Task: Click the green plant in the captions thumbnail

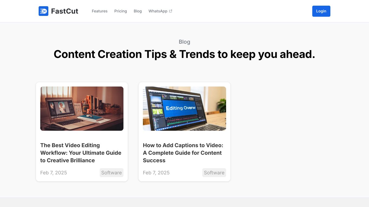Action: (222, 105)
